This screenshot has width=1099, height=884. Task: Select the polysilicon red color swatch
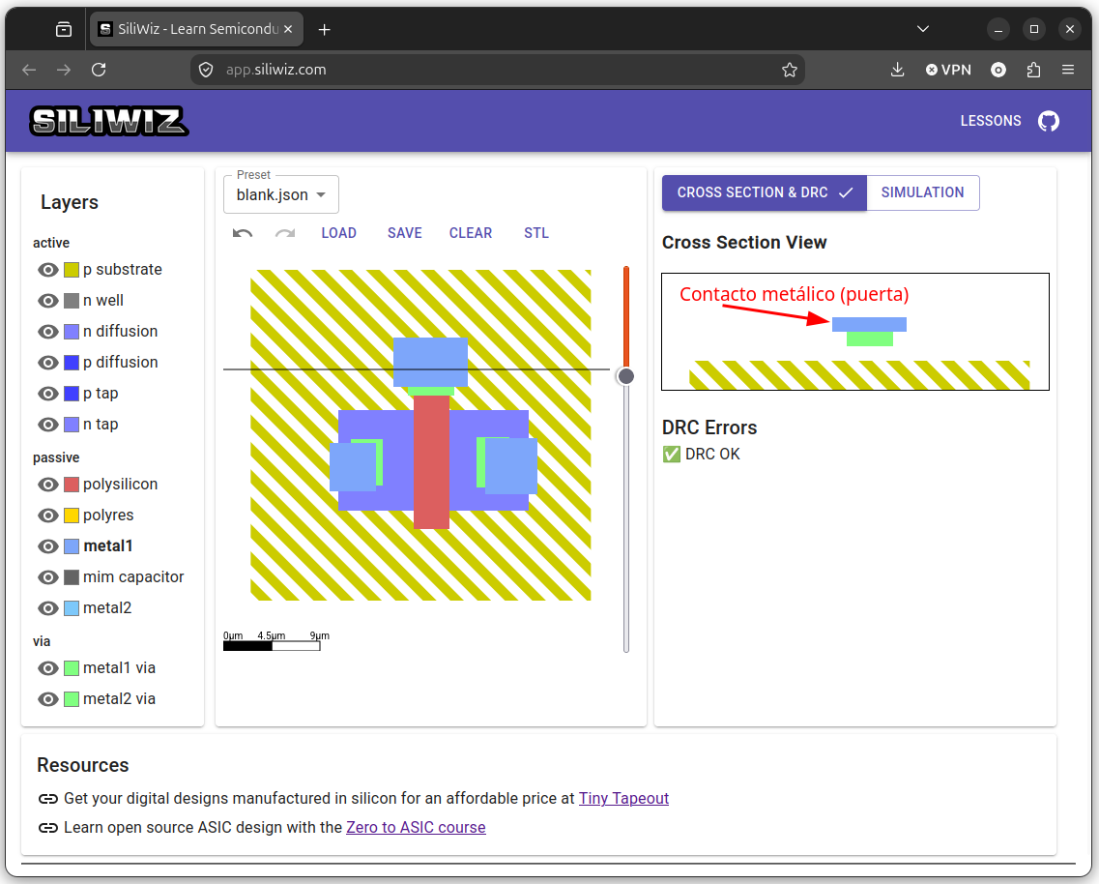72,485
